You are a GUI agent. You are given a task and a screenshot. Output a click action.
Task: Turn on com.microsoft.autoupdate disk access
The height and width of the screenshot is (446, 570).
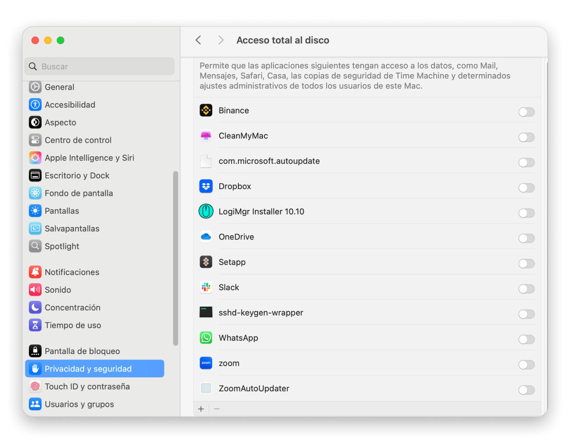526,162
